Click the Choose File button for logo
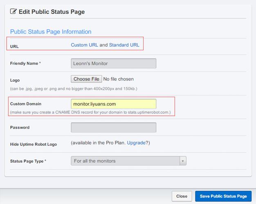 tap(86, 79)
